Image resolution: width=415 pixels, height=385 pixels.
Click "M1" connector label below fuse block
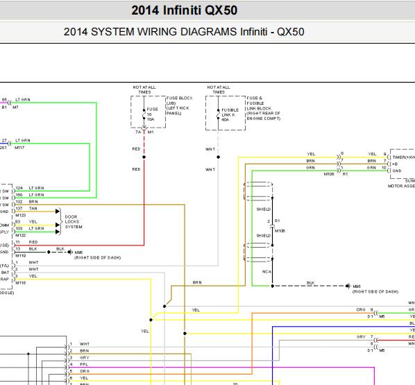click(x=151, y=132)
